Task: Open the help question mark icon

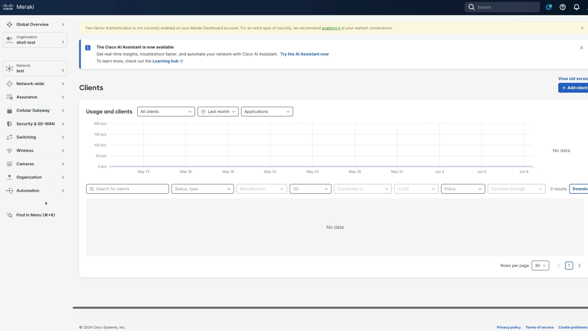Action: (563, 7)
